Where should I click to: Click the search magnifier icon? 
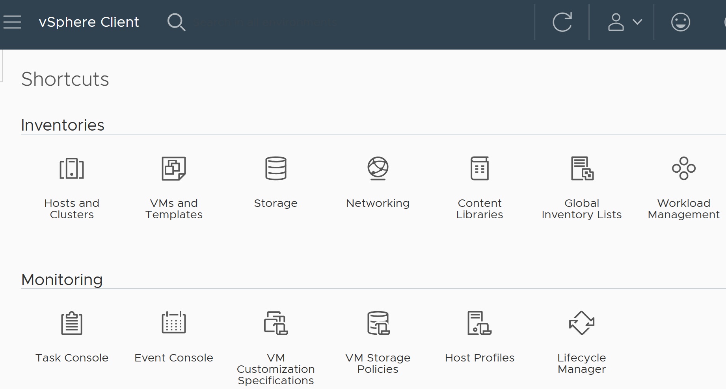click(176, 22)
